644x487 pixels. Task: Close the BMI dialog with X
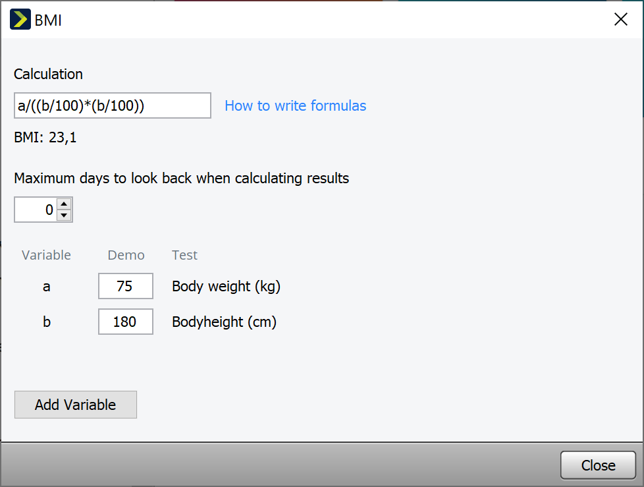pyautogui.click(x=620, y=20)
